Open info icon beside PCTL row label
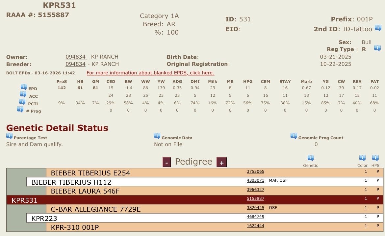This screenshot has height=236, width=385. pos(22,102)
